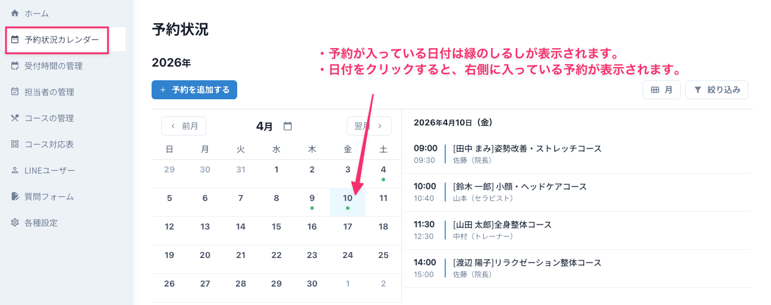Open the 月 view switcher
The height and width of the screenshot is (305, 771).
(661, 90)
